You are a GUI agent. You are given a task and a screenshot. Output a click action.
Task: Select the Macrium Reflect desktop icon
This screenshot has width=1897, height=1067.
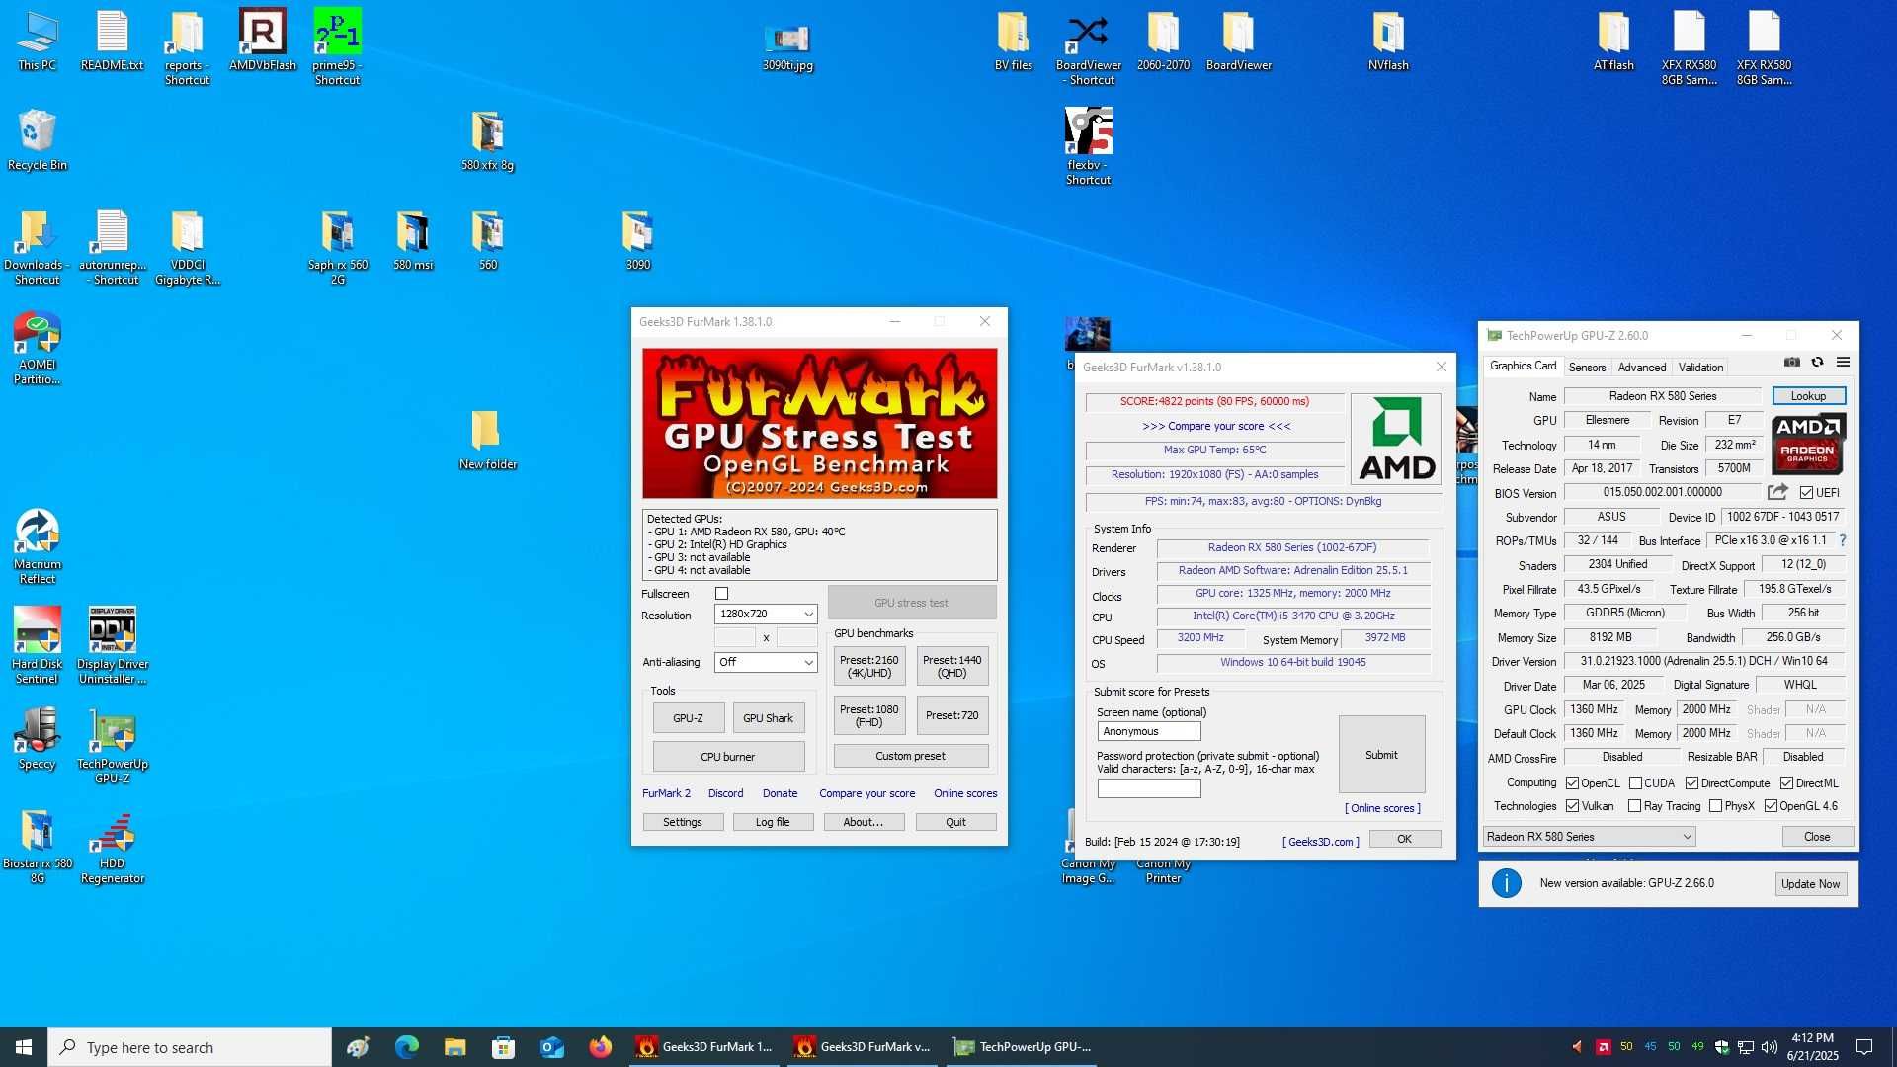38,546
